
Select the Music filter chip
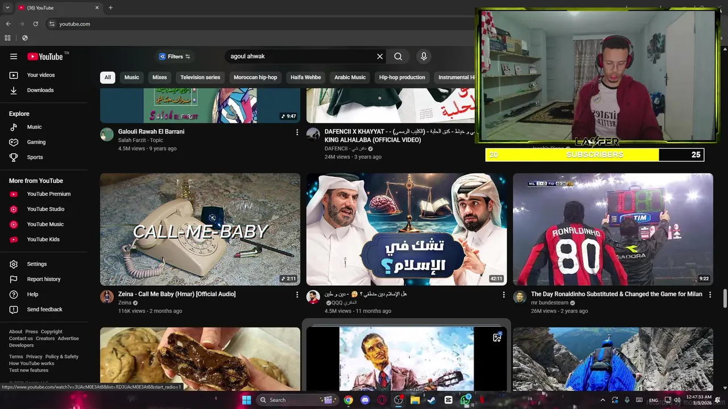pyautogui.click(x=132, y=77)
